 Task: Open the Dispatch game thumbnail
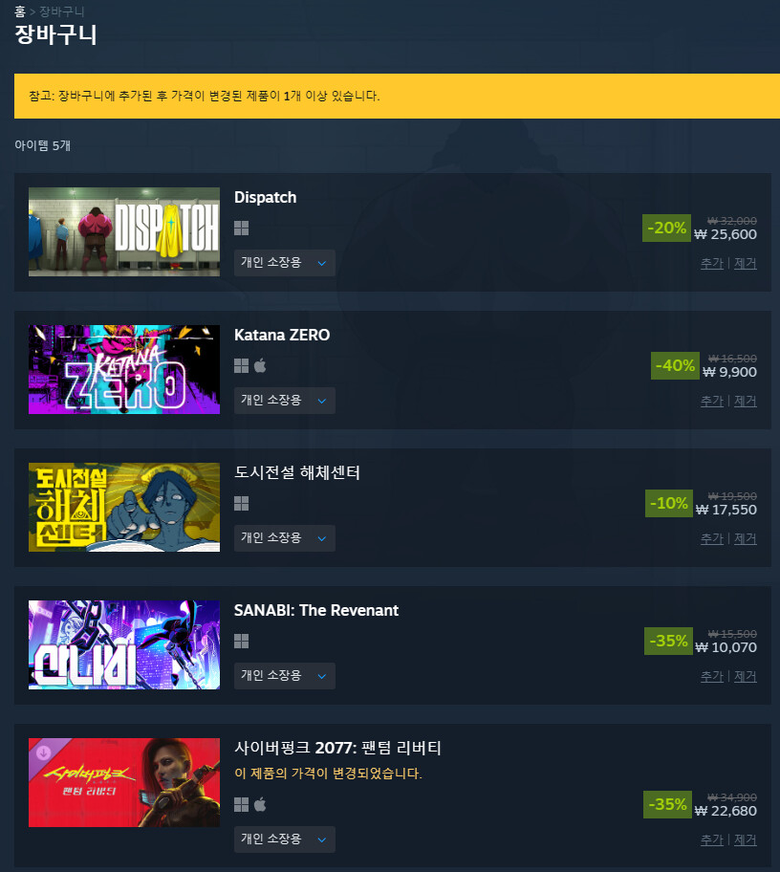124,232
